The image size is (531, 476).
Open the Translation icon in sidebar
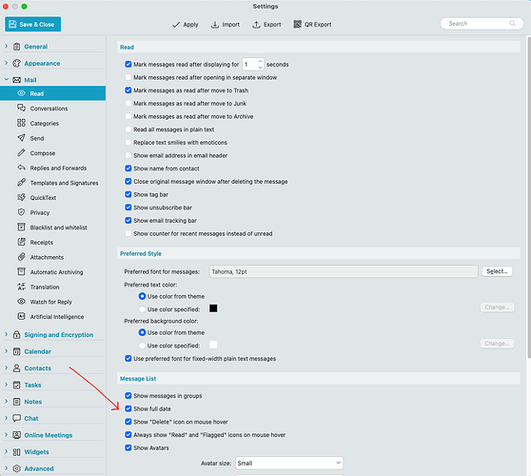point(21,287)
